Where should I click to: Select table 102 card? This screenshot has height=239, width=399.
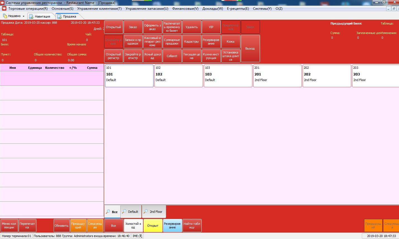pyautogui.click(x=179, y=76)
